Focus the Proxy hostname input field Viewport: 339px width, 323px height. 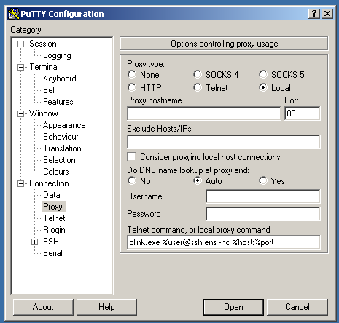tap(204, 113)
